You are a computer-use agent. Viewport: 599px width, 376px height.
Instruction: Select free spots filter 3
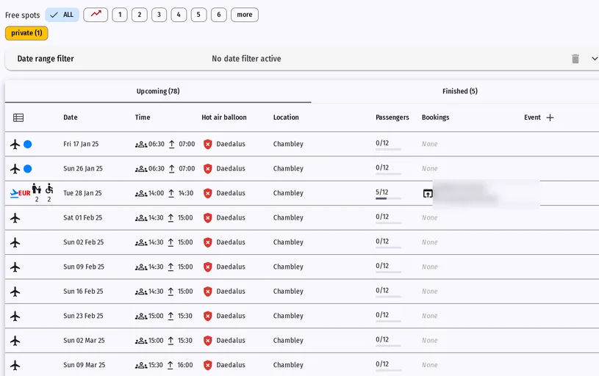pos(159,15)
